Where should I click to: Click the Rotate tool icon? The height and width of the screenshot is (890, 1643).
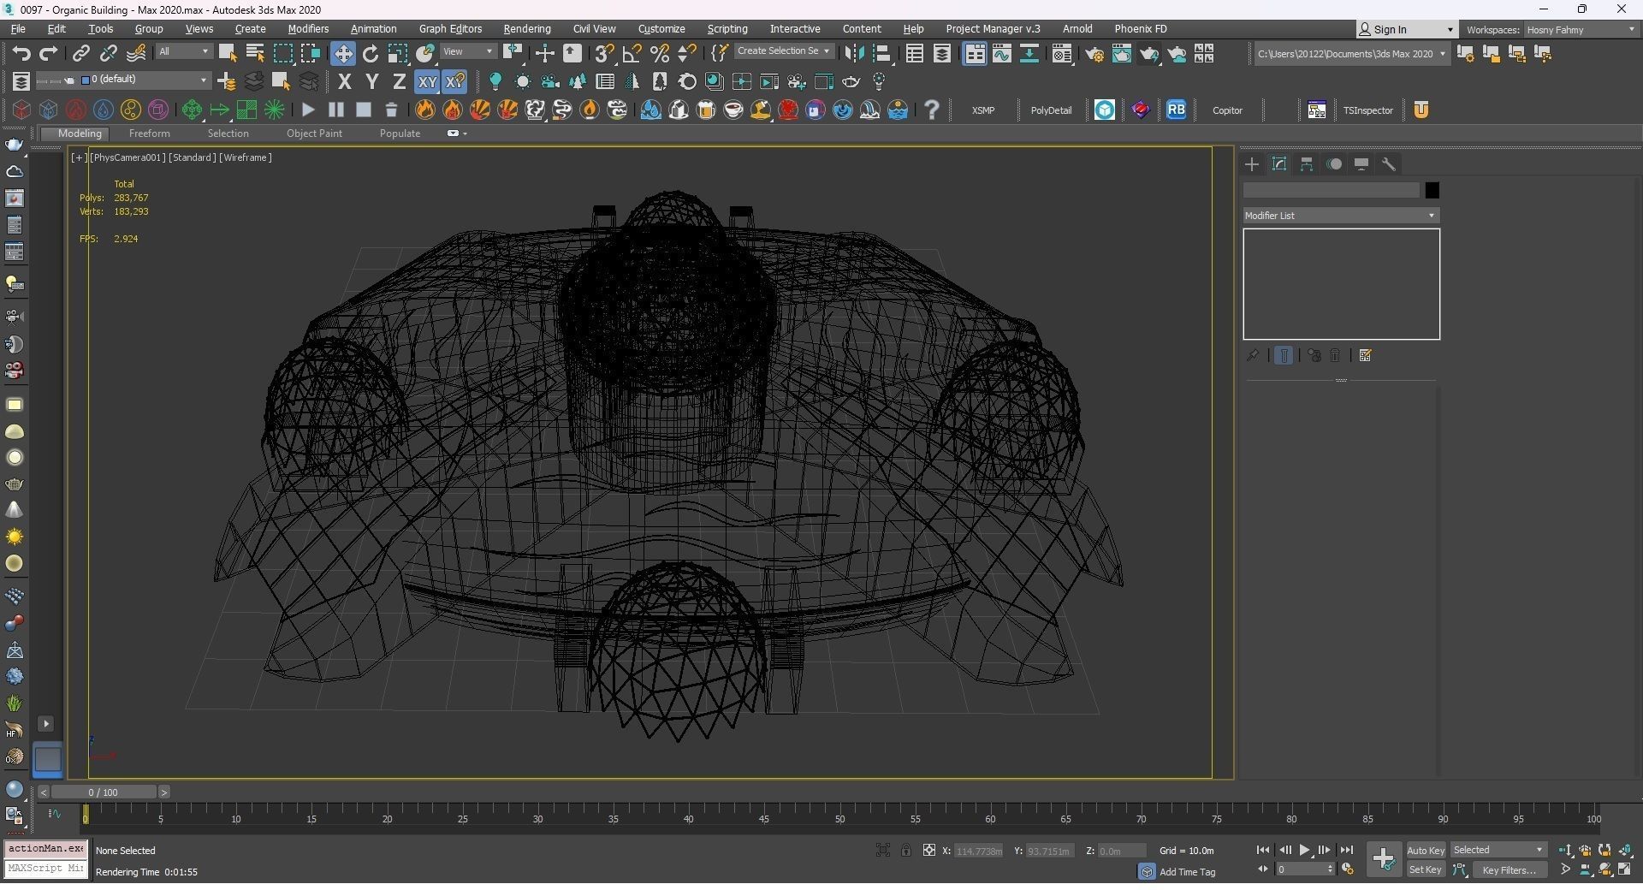371,54
